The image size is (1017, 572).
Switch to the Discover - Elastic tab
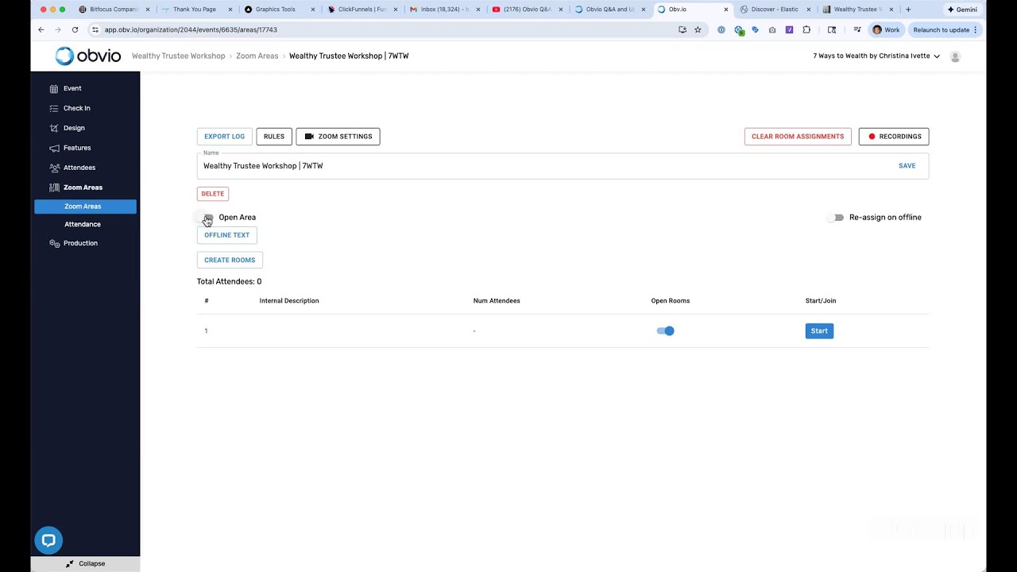(775, 10)
